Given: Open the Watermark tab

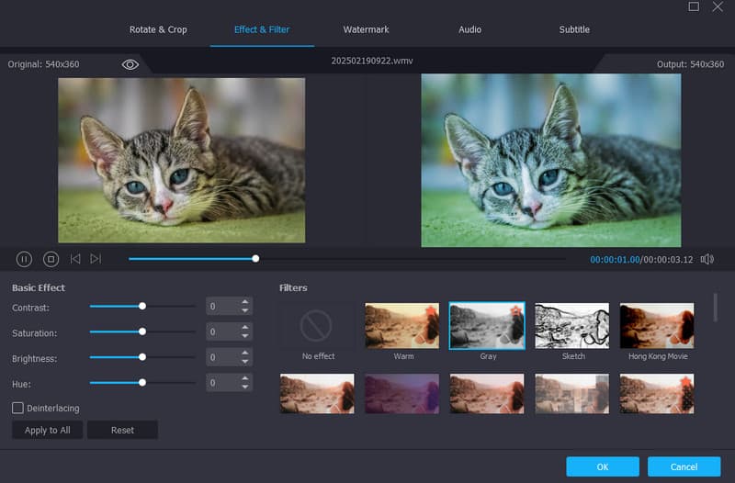Looking at the screenshot, I should 366,29.
